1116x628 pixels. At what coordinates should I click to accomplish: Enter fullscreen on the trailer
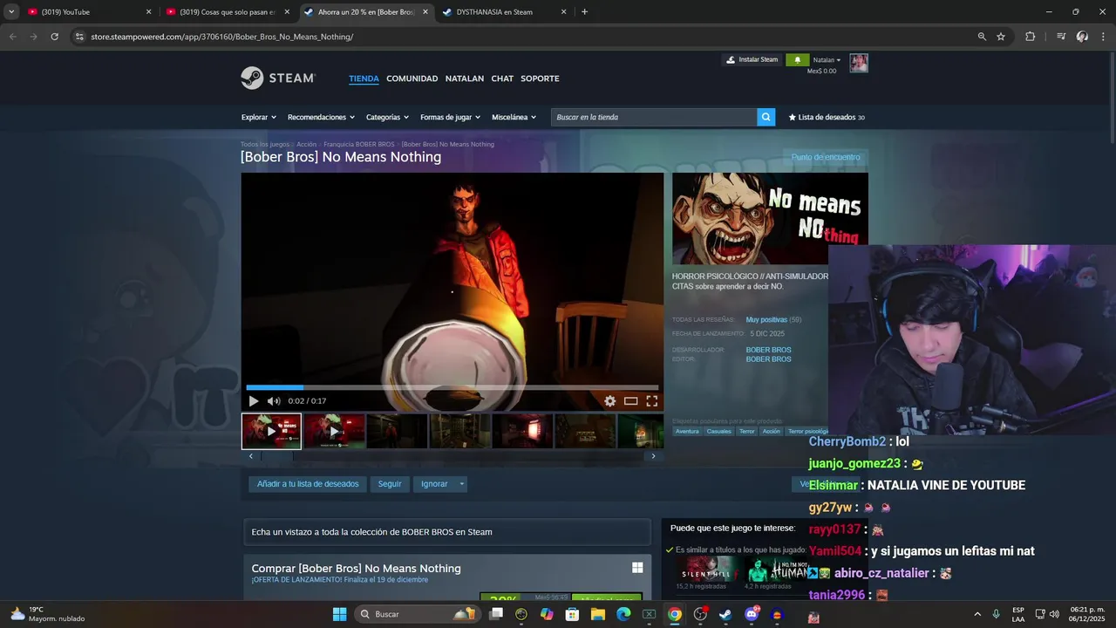pyautogui.click(x=651, y=401)
